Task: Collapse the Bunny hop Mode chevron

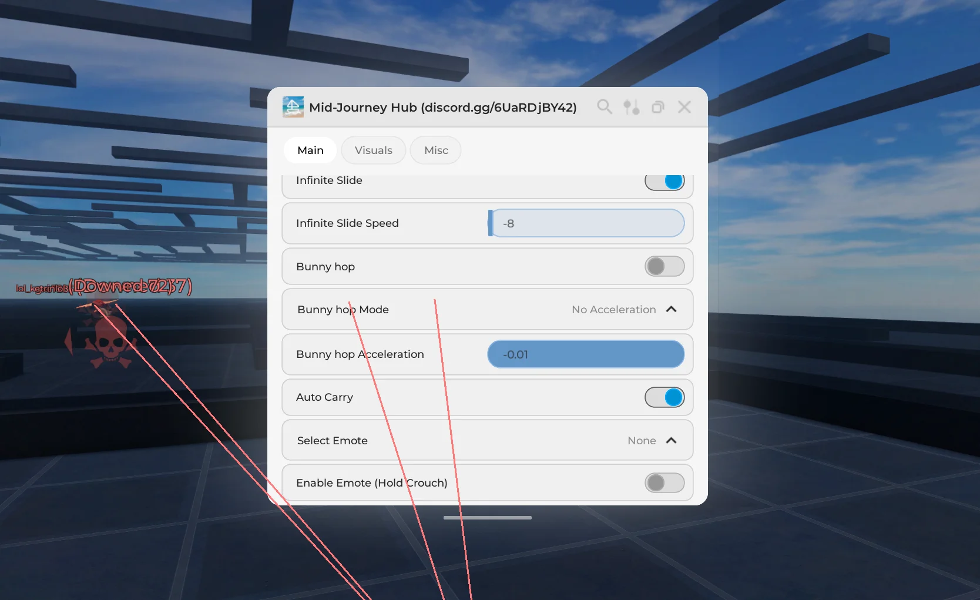Action: (672, 310)
